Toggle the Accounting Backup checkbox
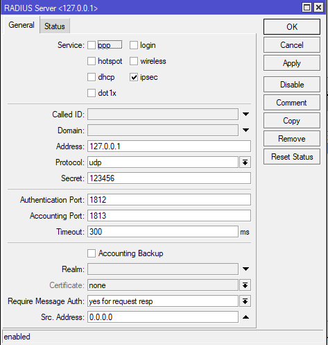This screenshot has width=328, height=345. click(x=92, y=253)
